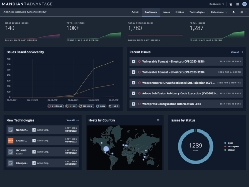Click red severity circle on Tomcat seen a month

pos(139,72)
